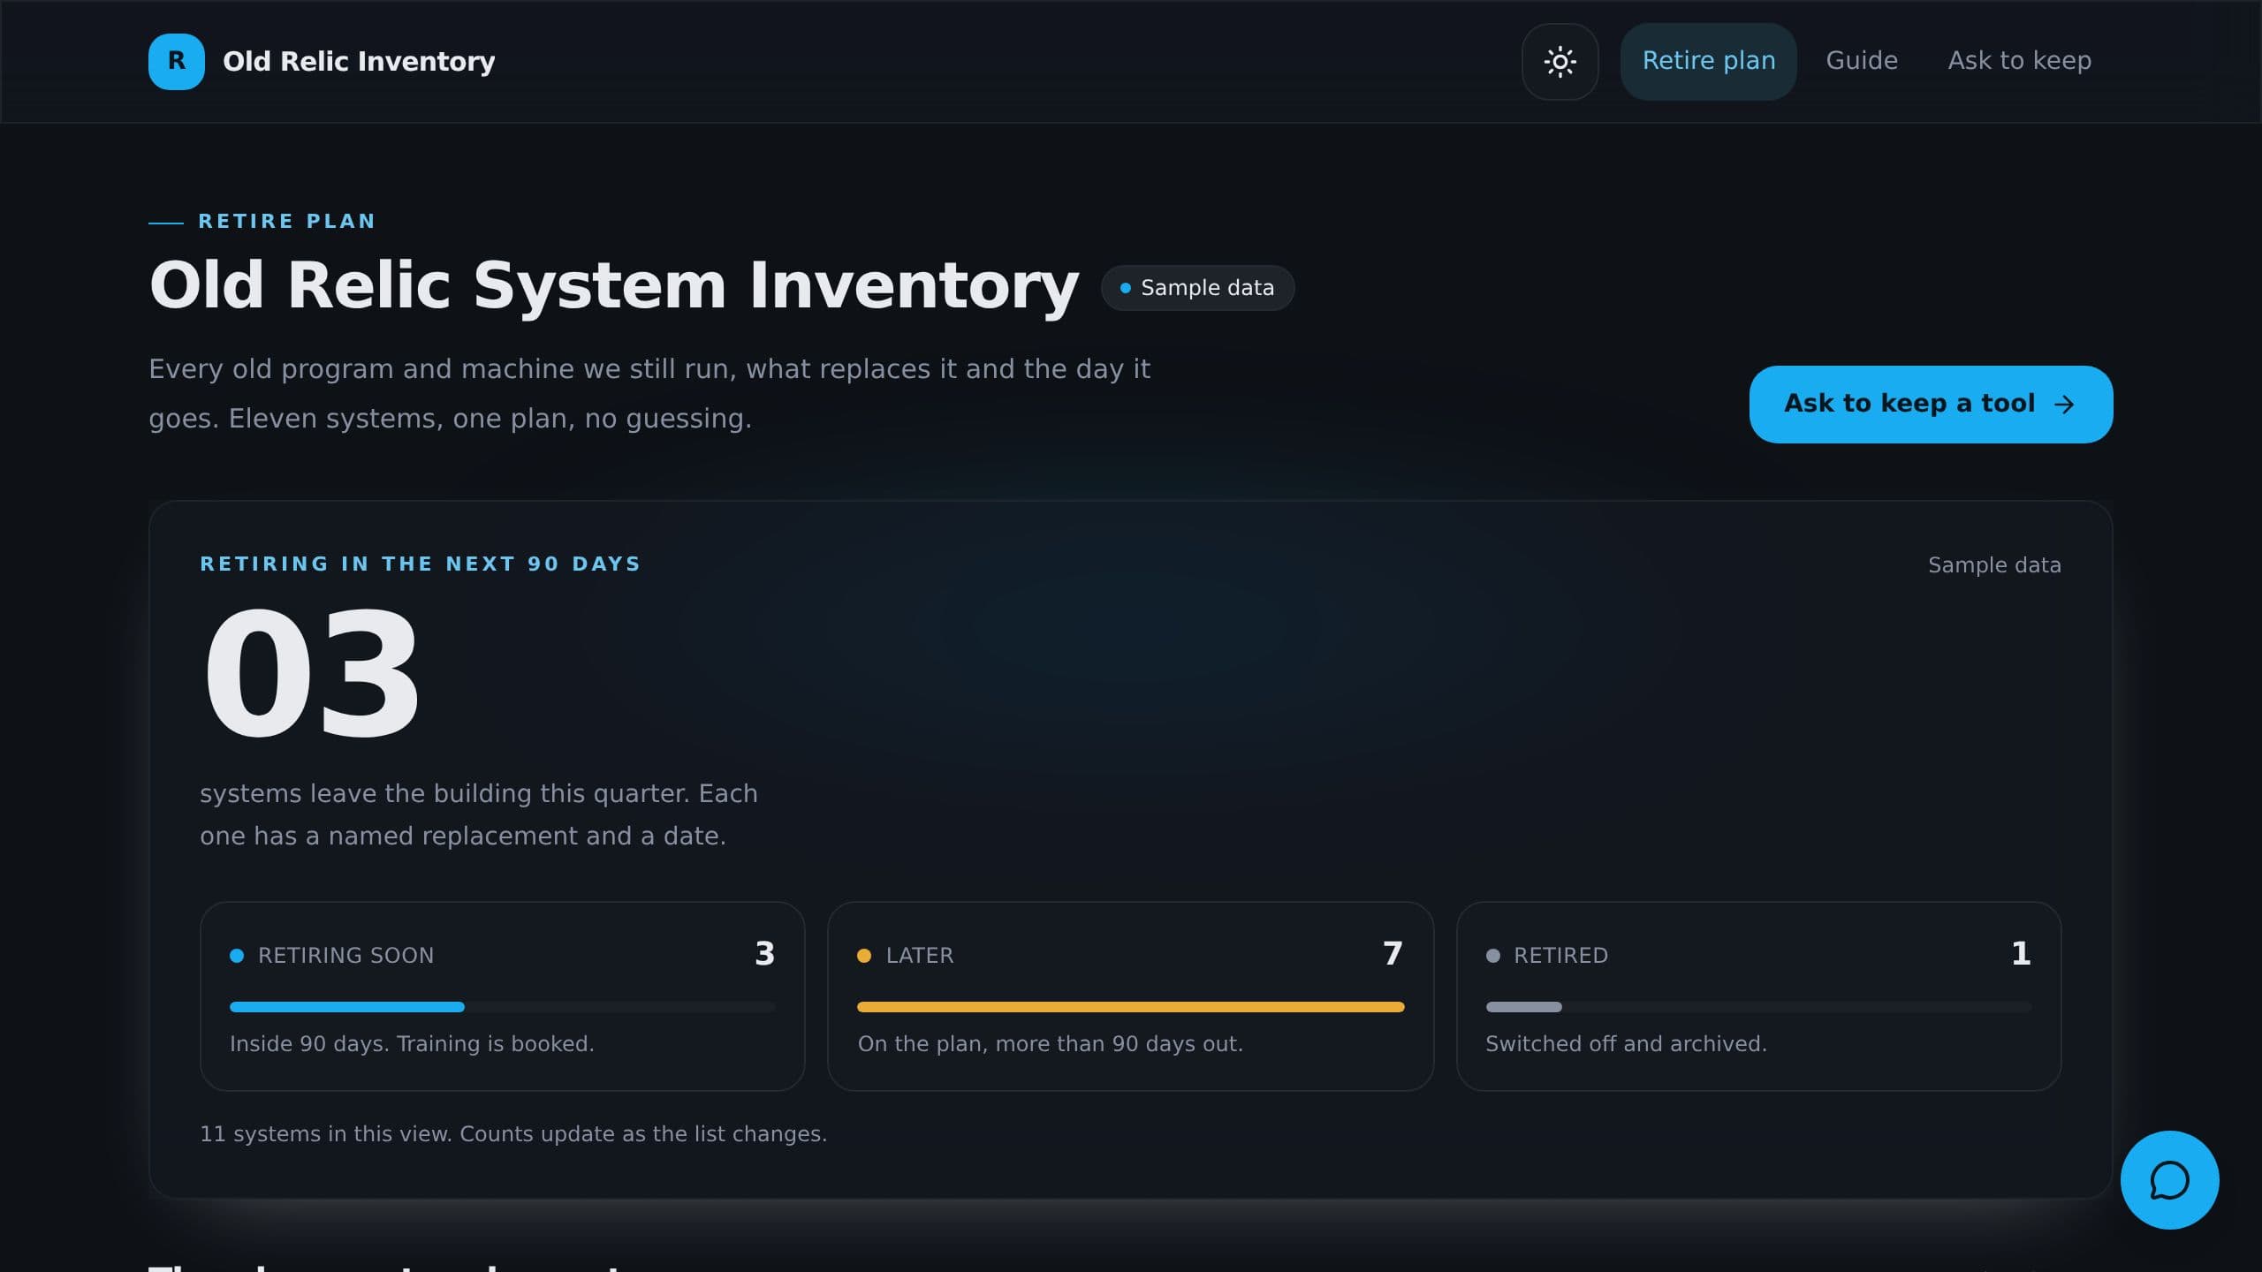Click the orange Later progress bar
This screenshot has width=2262, height=1272.
tap(1130, 1007)
